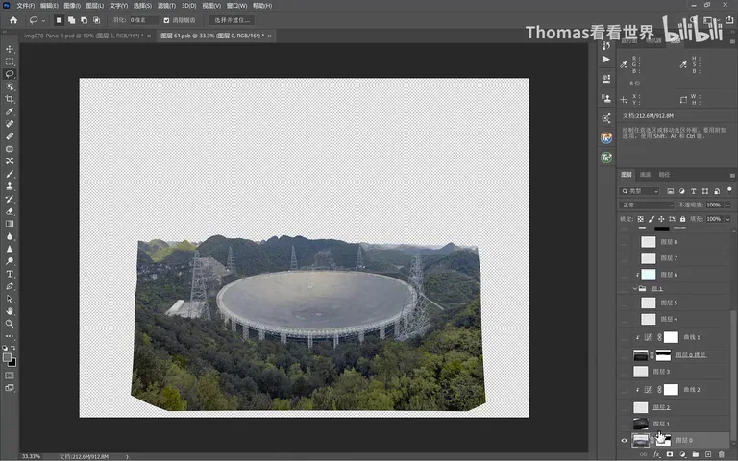The width and height of the screenshot is (738, 461).
Task: Show 曲线 1 layer via visibility box
Action: tap(624, 337)
